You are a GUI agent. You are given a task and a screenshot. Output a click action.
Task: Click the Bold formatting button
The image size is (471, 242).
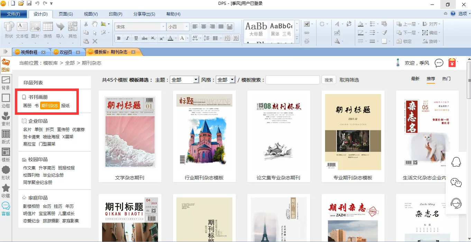point(119,38)
